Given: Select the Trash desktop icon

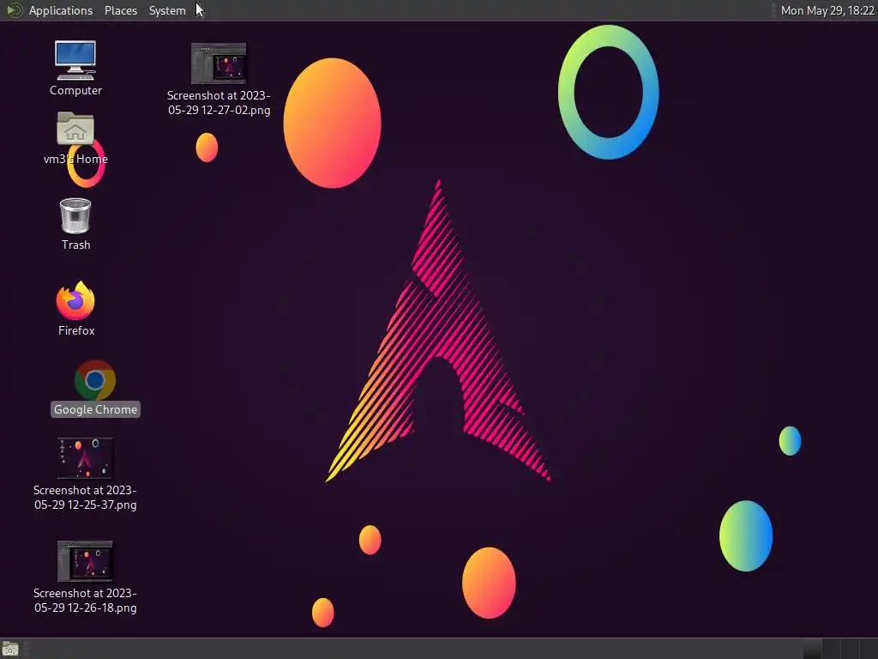Looking at the screenshot, I should point(75,224).
